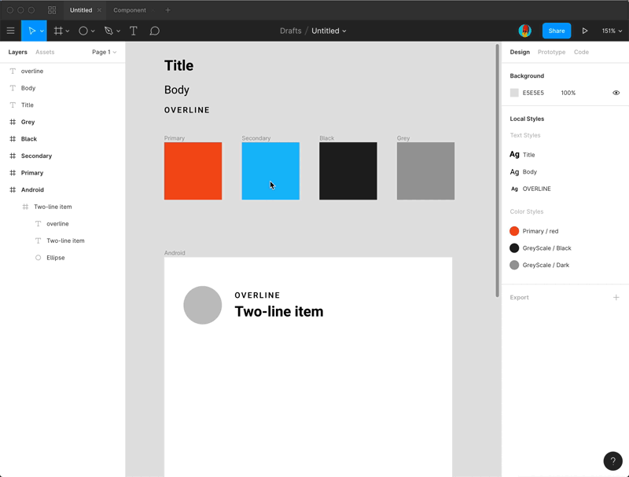Switch to the Prototype tab
Image resolution: width=629 pixels, height=477 pixels.
[x=552, y=52]
